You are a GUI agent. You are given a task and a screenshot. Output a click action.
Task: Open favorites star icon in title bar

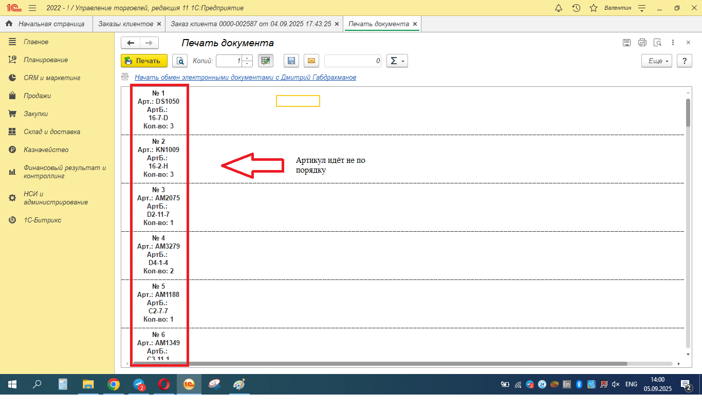[594, 8]
